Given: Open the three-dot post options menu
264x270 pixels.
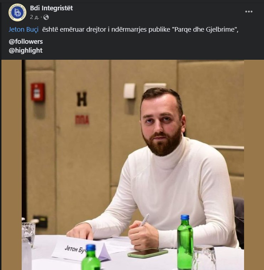Looking at the screenshot, I should (249, 11).
